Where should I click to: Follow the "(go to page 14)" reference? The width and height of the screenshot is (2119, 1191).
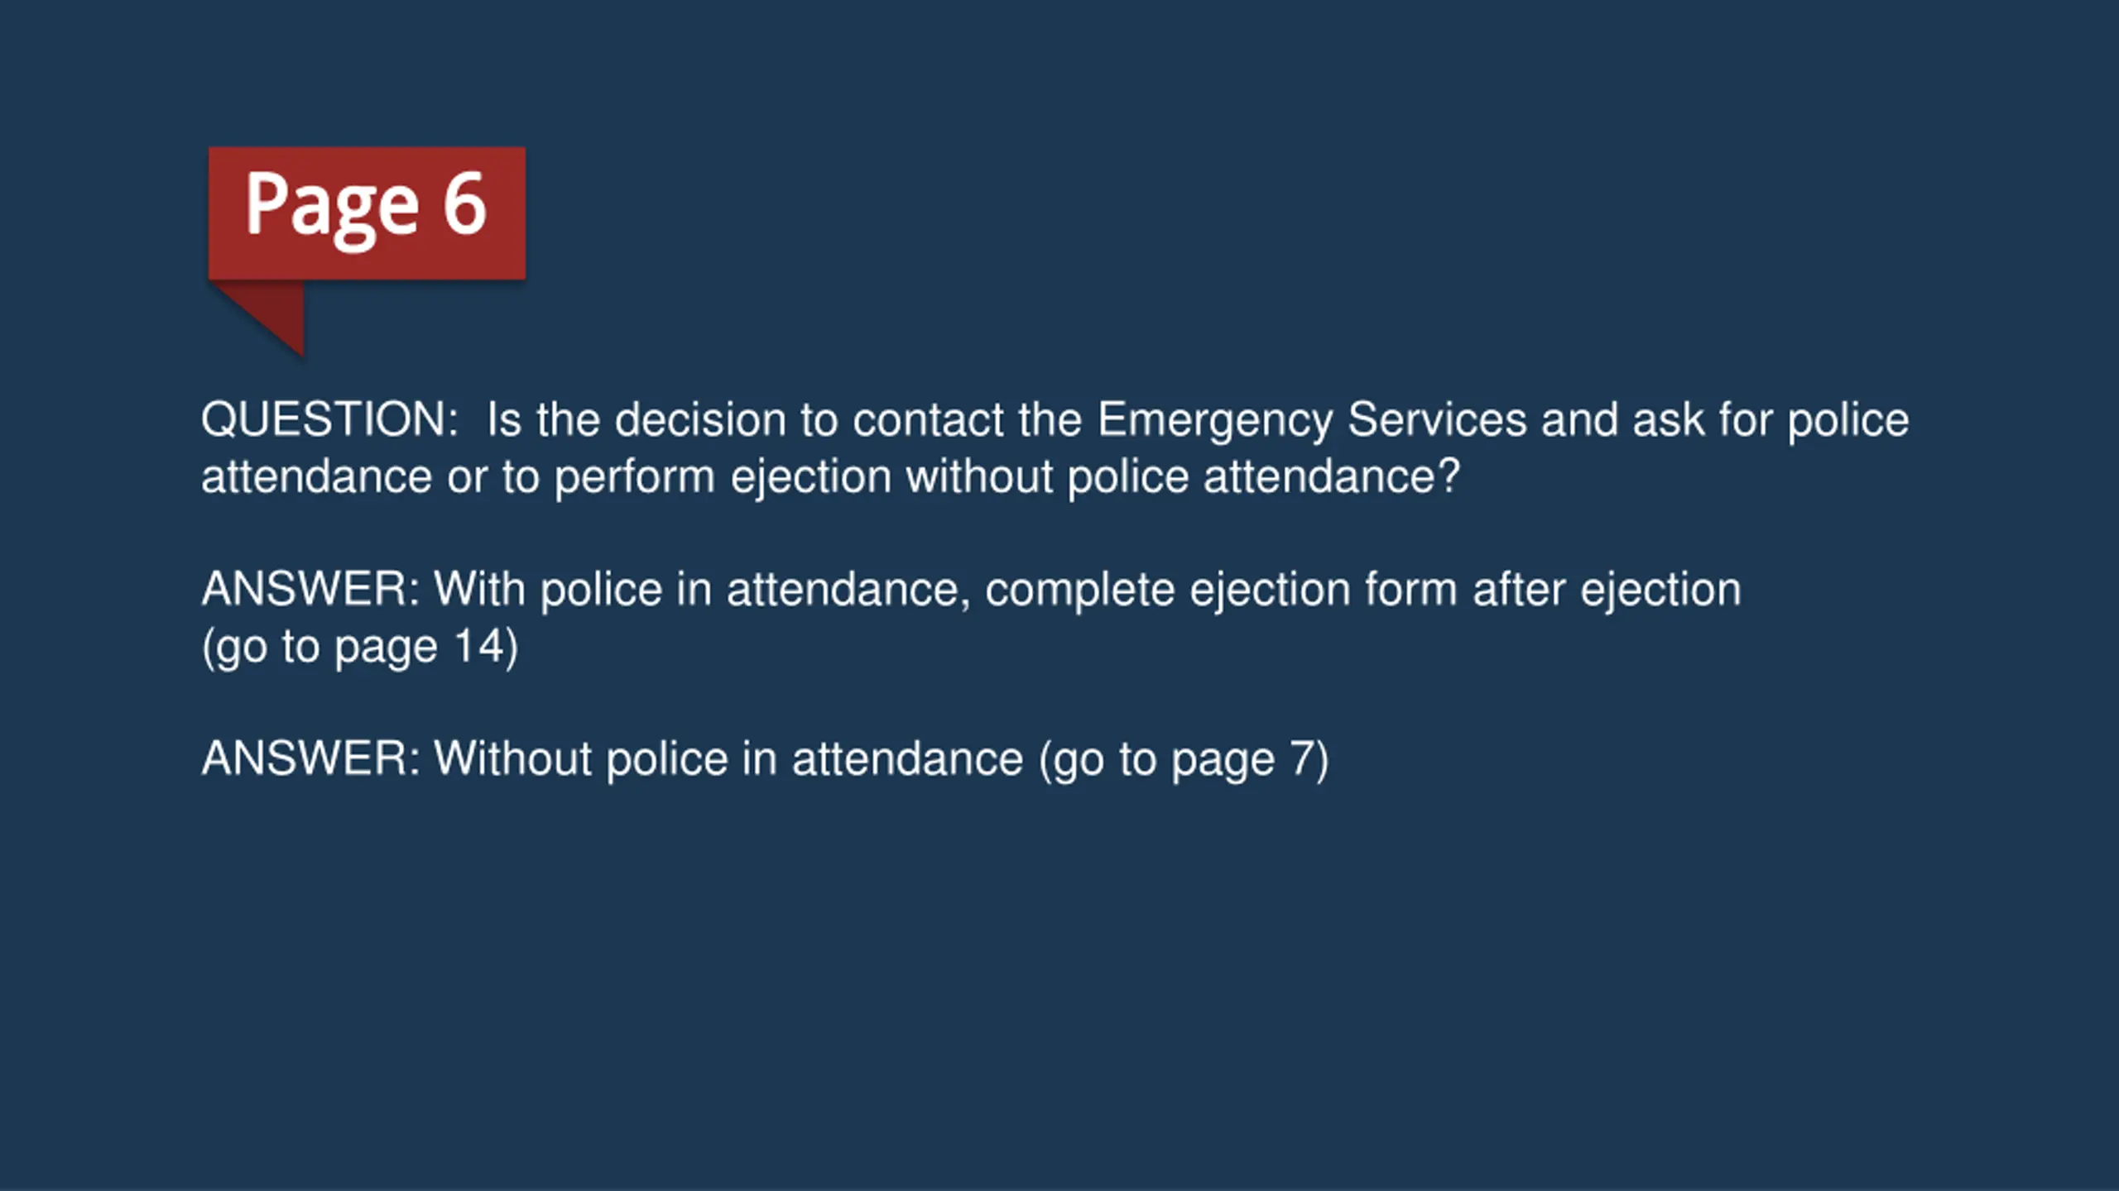click(x=360, y=646)
